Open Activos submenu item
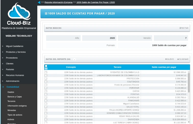193x124 pixels. pos(11,119)
